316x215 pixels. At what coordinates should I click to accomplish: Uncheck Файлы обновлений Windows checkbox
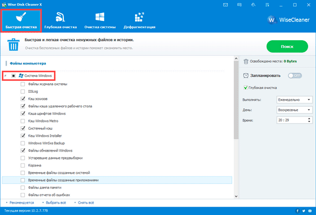23,150
